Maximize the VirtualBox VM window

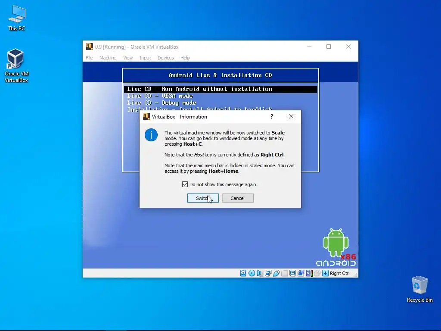(x=329, y=47)
